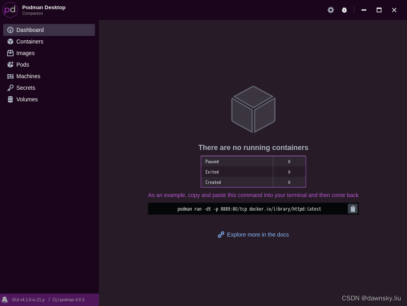
Task: Click the Machines grid icon
Action: click(x=10, y=76)
